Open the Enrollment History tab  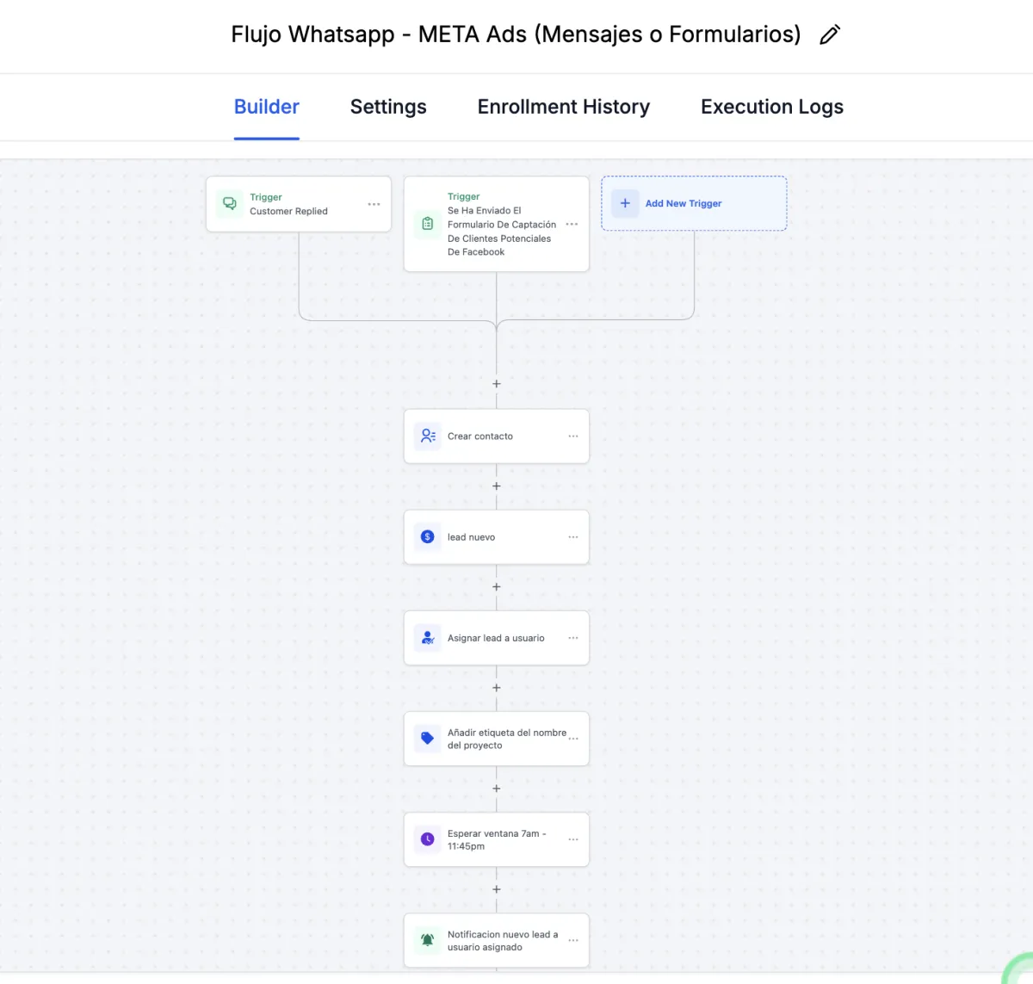pyautogui.click(x=564, y=107)
